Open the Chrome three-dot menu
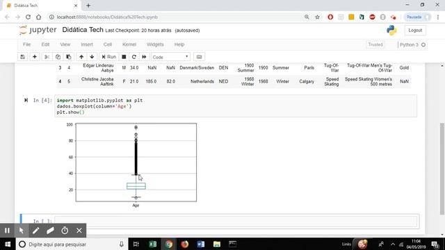This screenshot has width=445, height=250. (438, 17)
